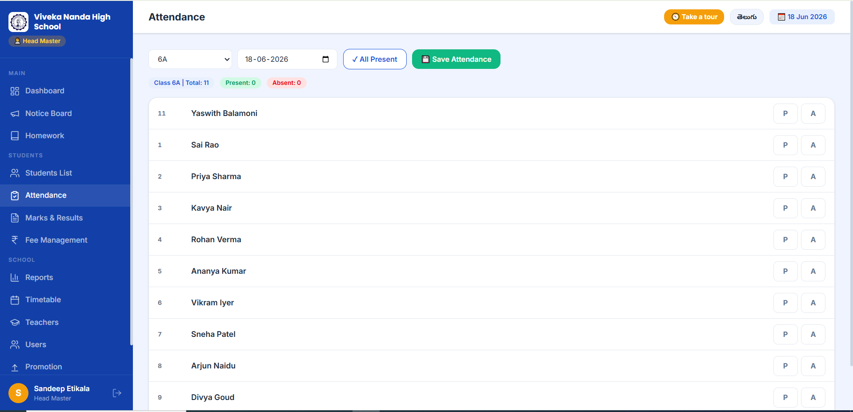Click the Teachers graduation cap icon
The image size is (853, 412).
coord(15,323)
